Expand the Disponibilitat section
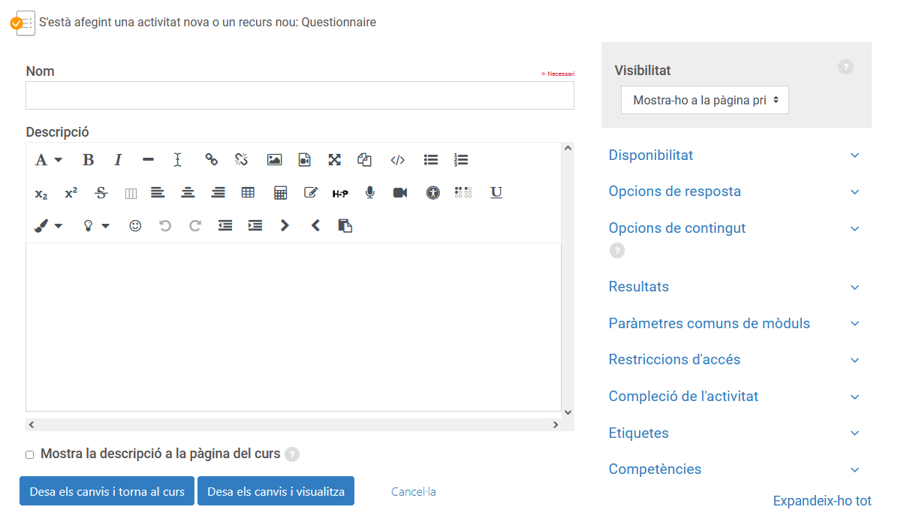 [651, 155]
